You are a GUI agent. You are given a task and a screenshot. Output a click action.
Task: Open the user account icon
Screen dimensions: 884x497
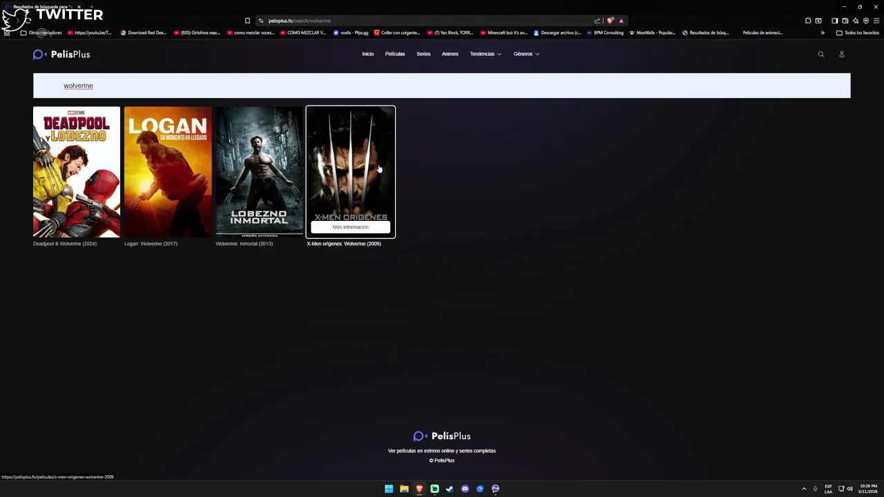pos(841,54)
